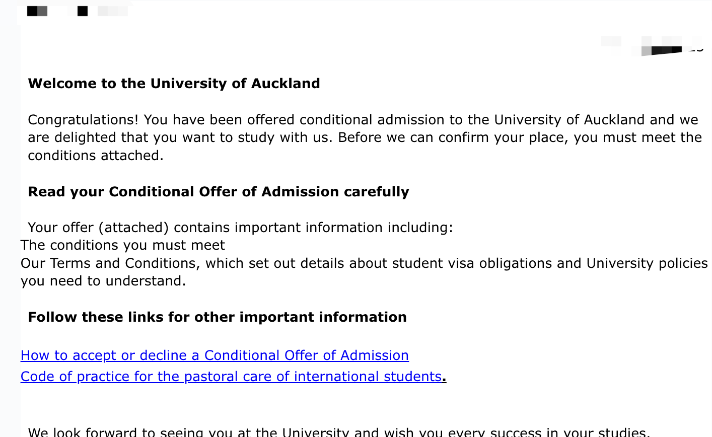Click the 'Follow these links for other important information' heading
This screenshot has height=437, width=712.
(x=217, y=317)
